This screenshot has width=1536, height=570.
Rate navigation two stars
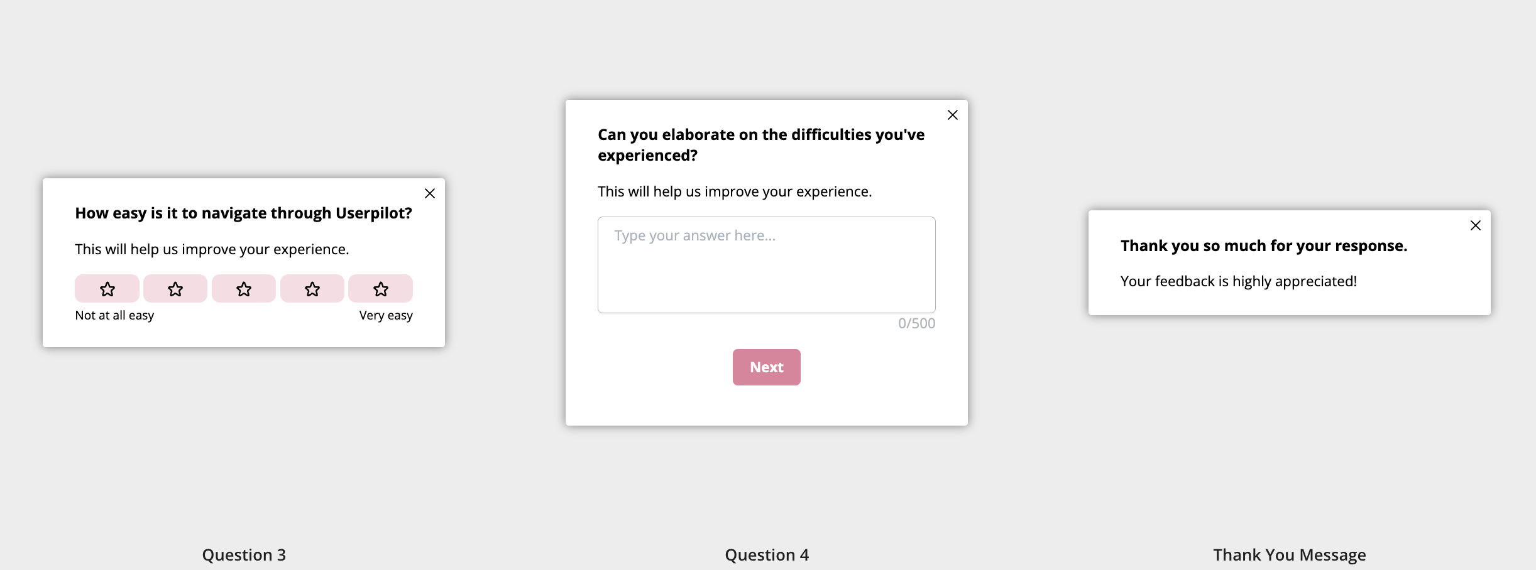click(175, 289)
